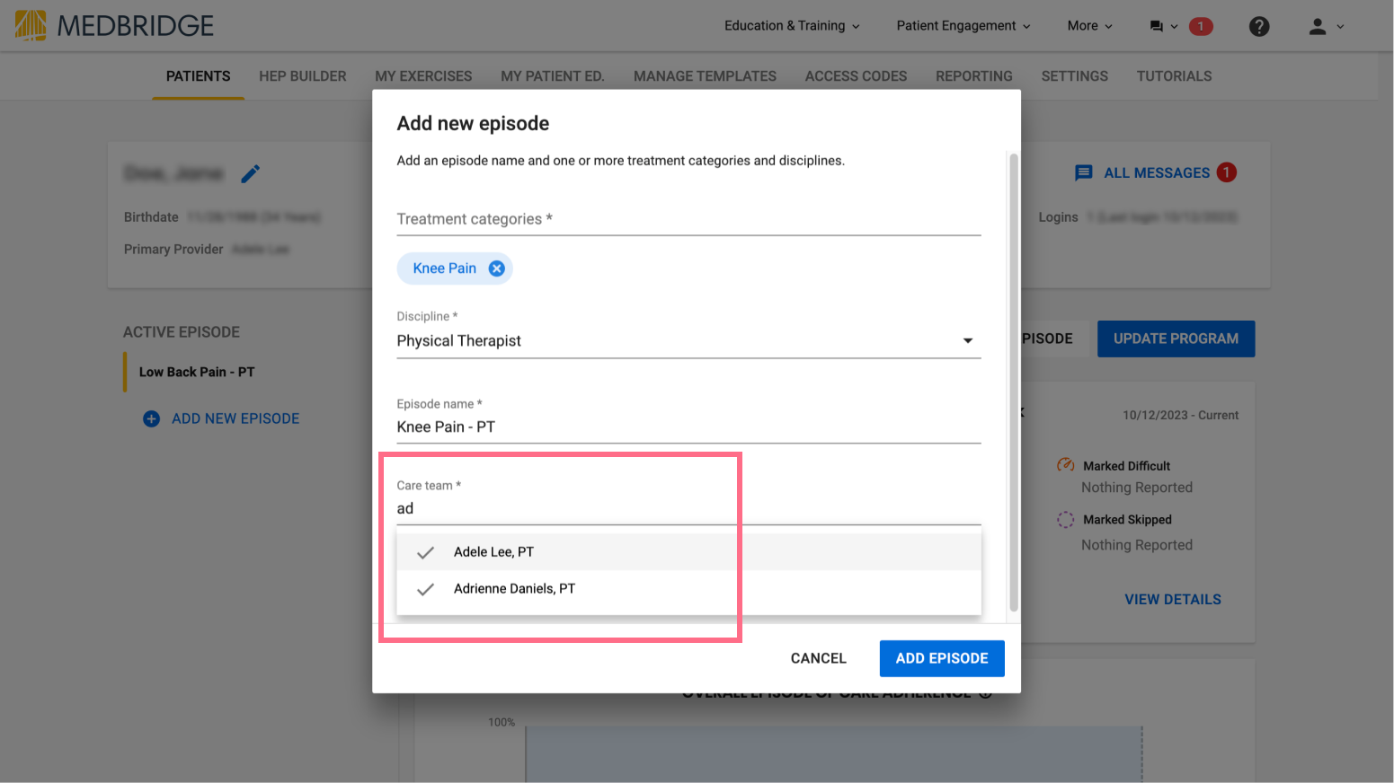The image size is (1394, 783).
Task: Click the 'Add new episode' dialog title
Action: (x=473, y=123)
